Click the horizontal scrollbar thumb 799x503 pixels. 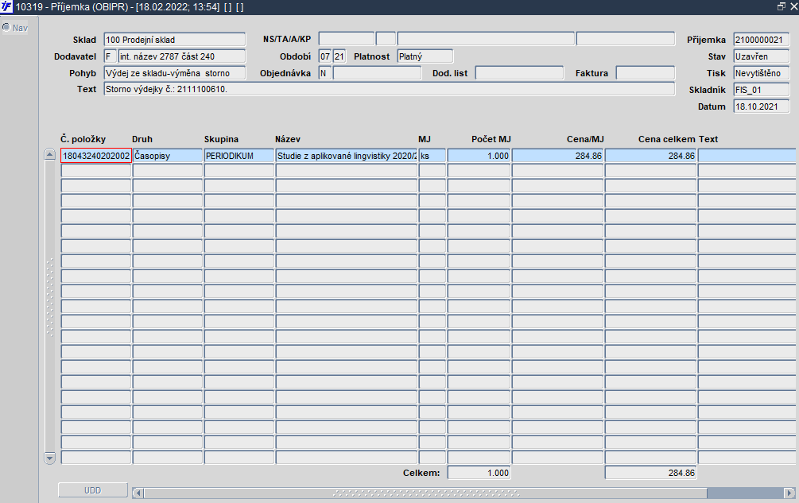tap(425, 493)
